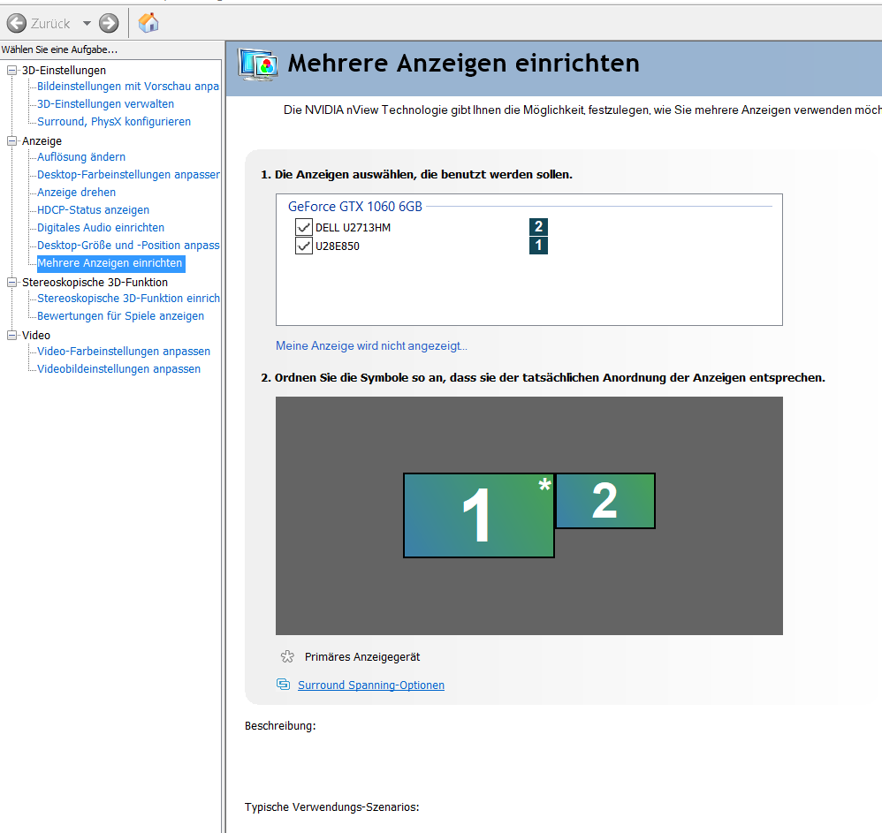This screenshot has height=833, width=882.
Task: Collapse the Video tree node
Action: pos(11,335)
